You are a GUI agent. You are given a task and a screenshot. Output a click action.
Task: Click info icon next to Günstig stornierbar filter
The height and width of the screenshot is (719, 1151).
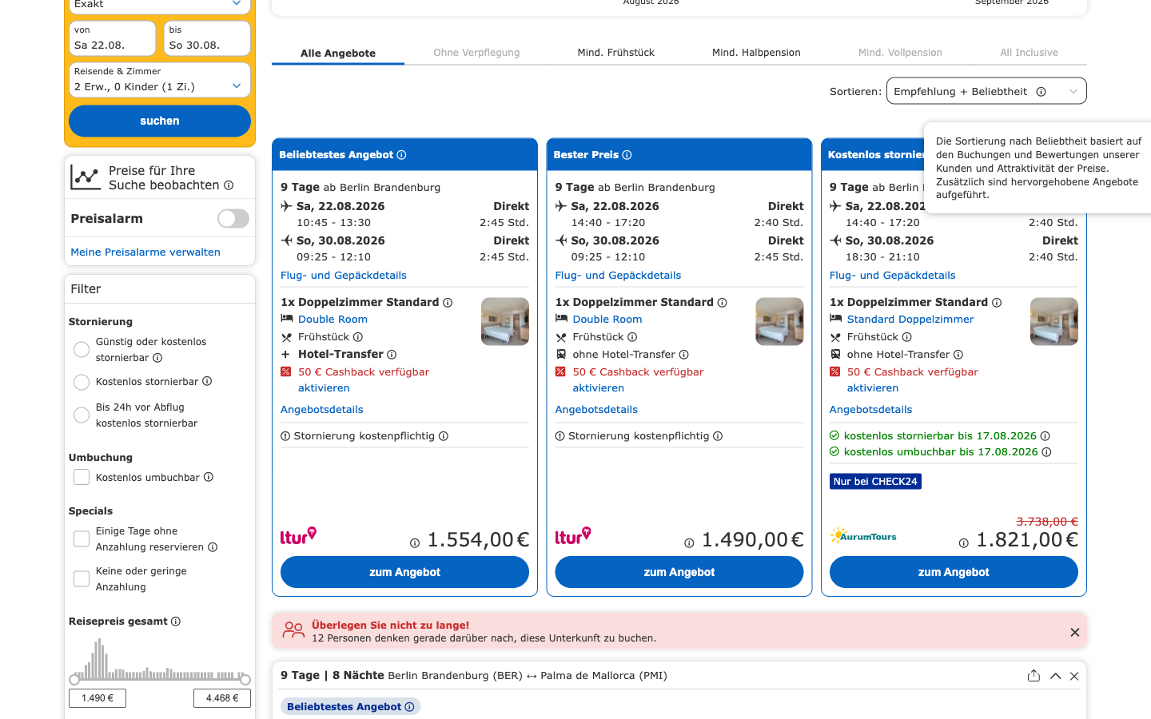click(x=157, y=358)
